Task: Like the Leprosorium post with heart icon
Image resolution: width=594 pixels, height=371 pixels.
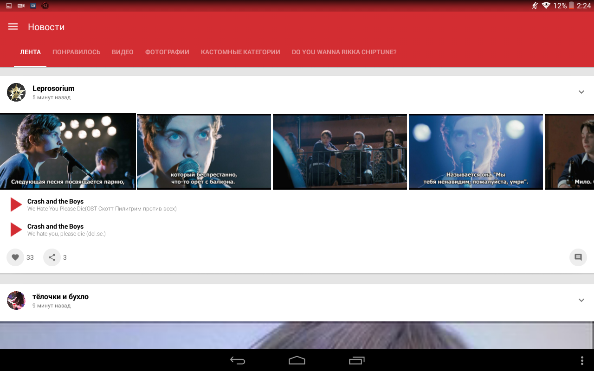Action: pos(15,257)
